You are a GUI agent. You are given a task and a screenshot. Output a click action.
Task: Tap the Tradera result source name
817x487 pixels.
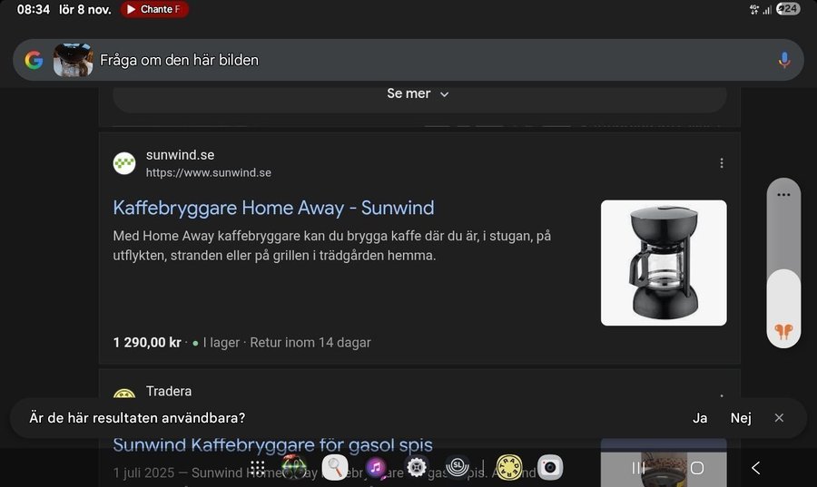[x=169, y=391]
